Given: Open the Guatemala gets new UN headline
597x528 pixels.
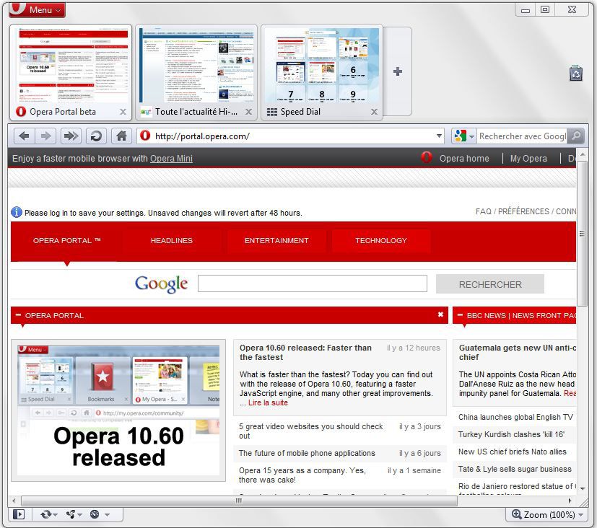Looking at the screenshot, I should pyautogui.click(x=518, y=352).
